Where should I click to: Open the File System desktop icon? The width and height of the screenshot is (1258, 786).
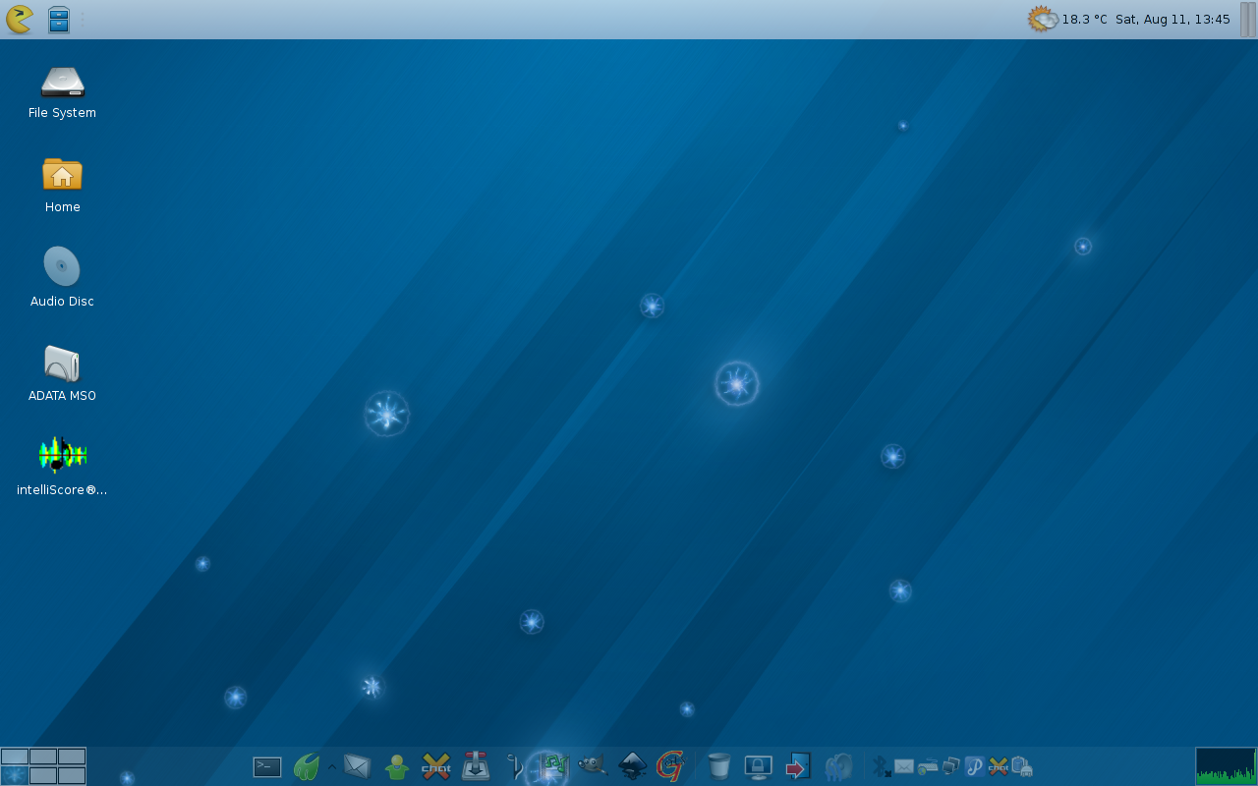[62, 92]
